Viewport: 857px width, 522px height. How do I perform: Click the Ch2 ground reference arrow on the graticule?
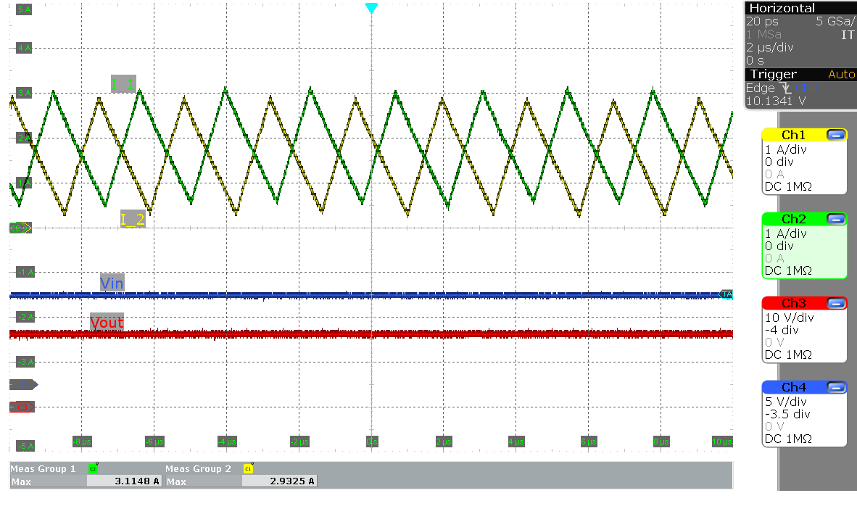tap(17, 227)
